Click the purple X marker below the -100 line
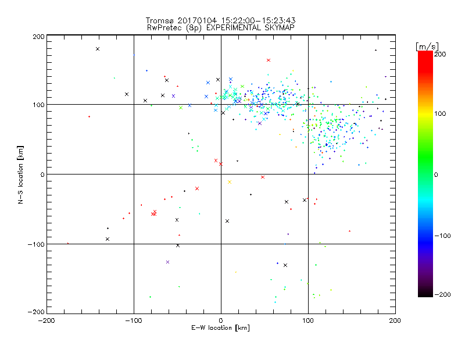Screen dimensions: 465x349 pyautogui.click(x=167, y=262)
